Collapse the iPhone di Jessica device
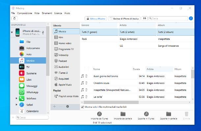201x131 pixels. point(12,32)
